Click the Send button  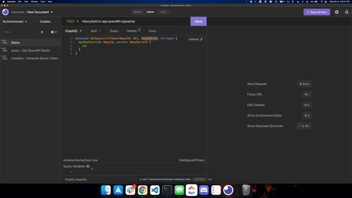point(199,21)
